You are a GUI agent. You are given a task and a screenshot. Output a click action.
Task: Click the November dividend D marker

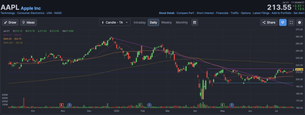point(69,105)
